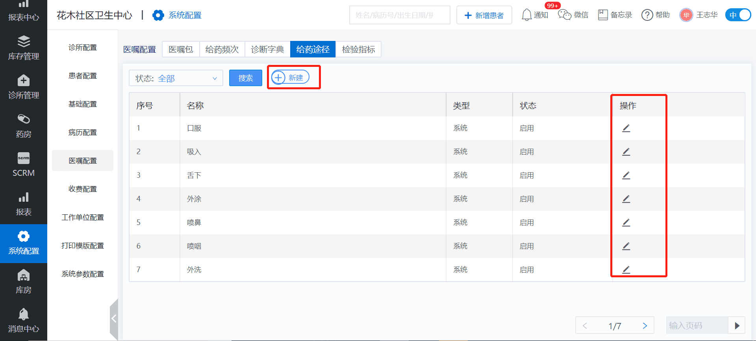The height and width of the screenshot is (341, 756).
Task: Click the 帮助 help question icon
Action: click(x=647, y=15)
